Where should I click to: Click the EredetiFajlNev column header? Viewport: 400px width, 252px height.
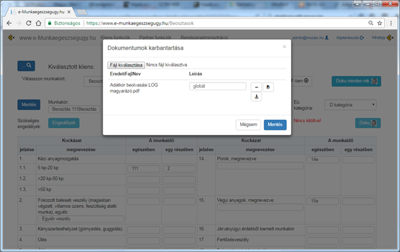click(x=125, y=74)
